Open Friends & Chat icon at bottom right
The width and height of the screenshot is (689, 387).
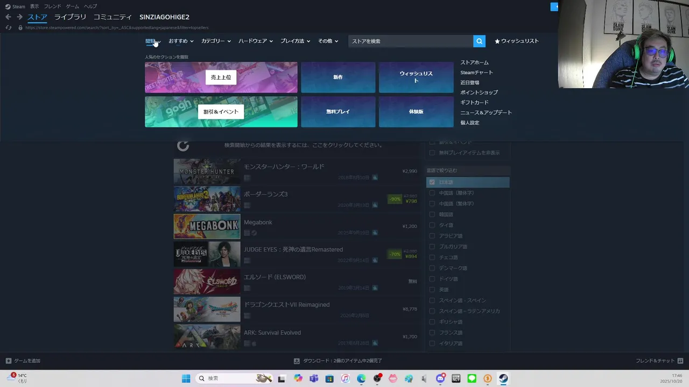point(680,361)
